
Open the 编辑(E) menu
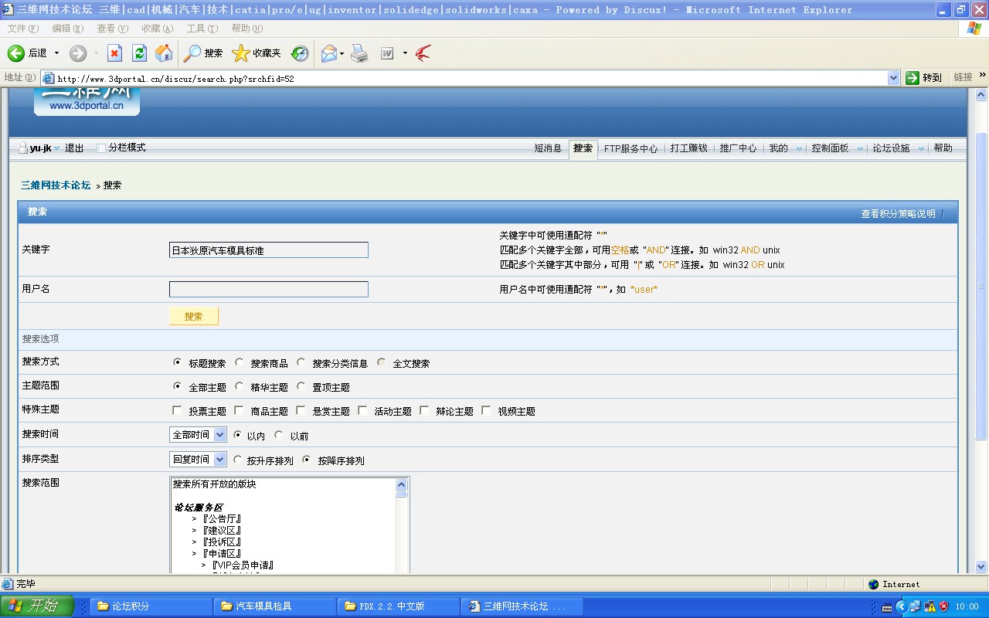(x=68, y=29)
